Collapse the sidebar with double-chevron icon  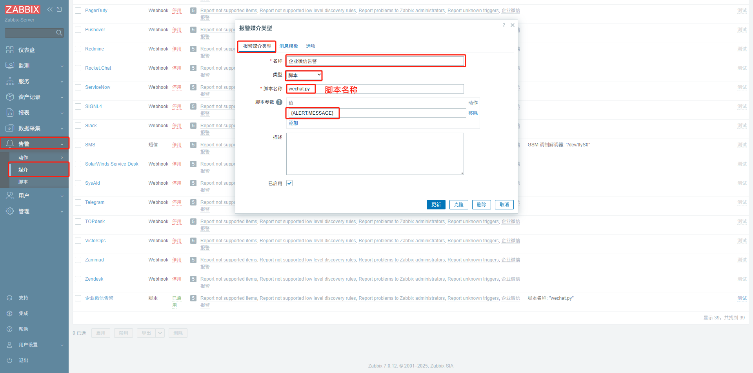50,9
